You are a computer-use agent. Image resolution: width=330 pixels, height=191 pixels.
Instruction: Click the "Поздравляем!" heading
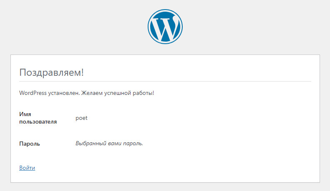[52, 72]
